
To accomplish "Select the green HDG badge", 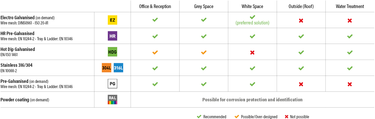I will click(x=113, y=52).
